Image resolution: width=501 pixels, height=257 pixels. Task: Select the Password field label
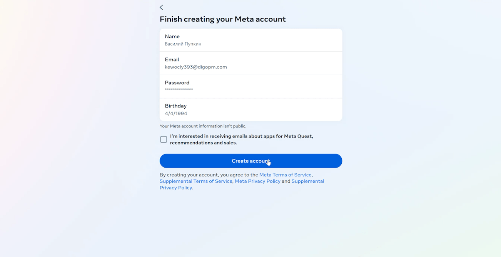pyautogui.click(x=177, y=82)
